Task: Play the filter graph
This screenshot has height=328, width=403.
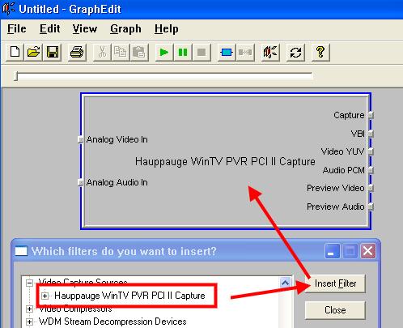Action: point(164,52)
